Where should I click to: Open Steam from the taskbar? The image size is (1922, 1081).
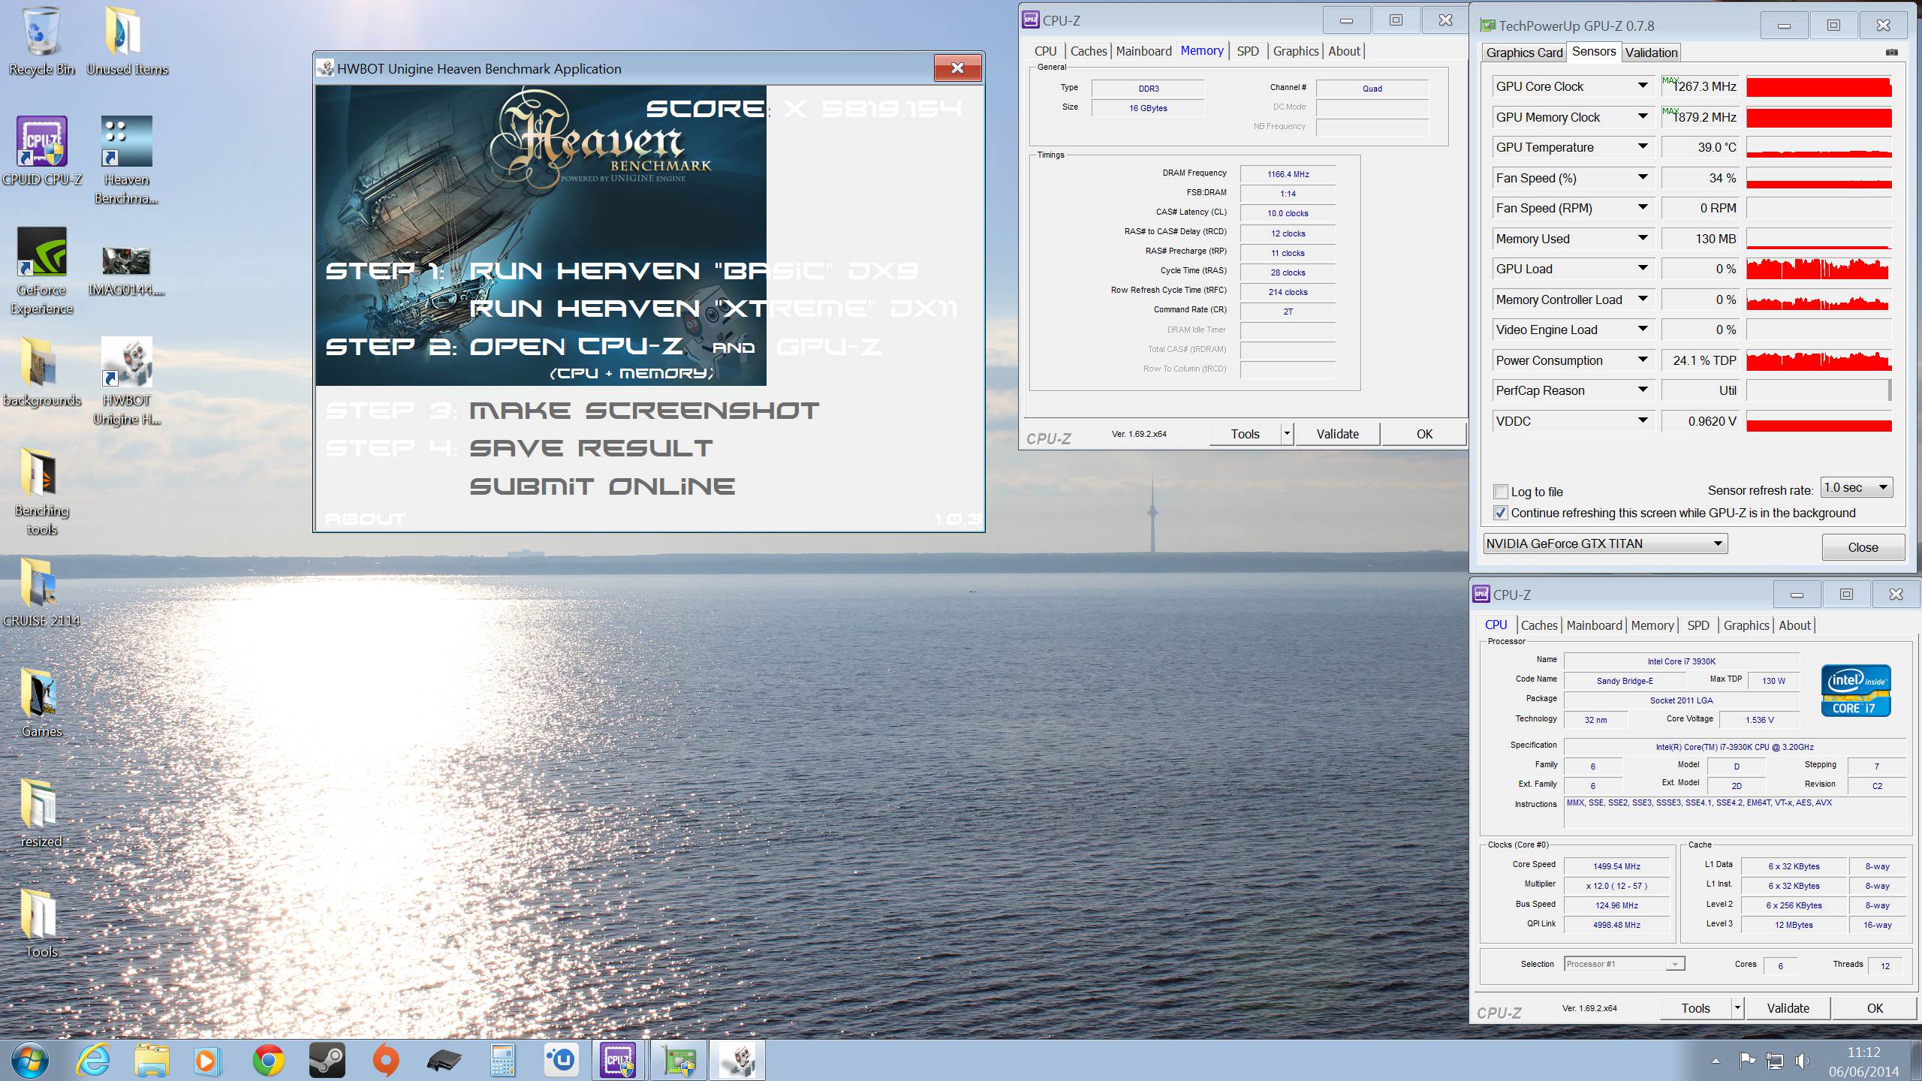click(327, 1061)
